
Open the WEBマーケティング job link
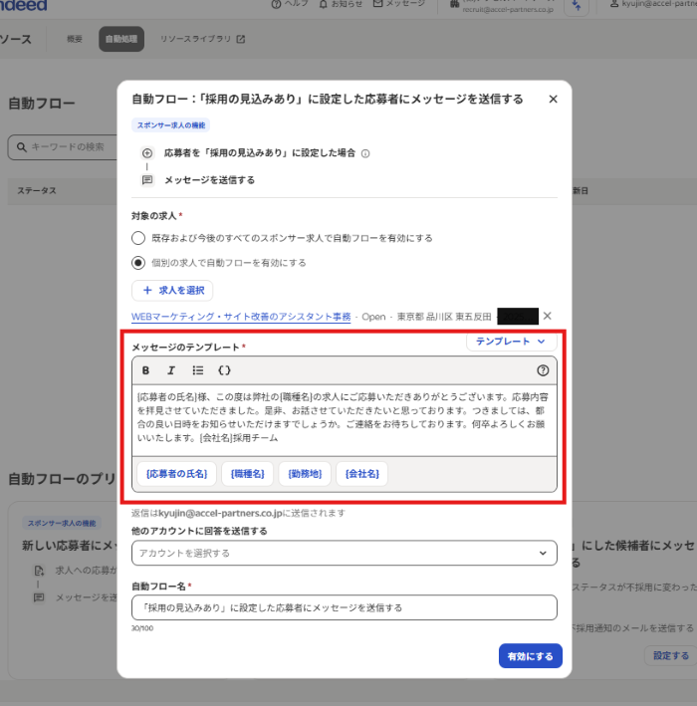(241, 317)
